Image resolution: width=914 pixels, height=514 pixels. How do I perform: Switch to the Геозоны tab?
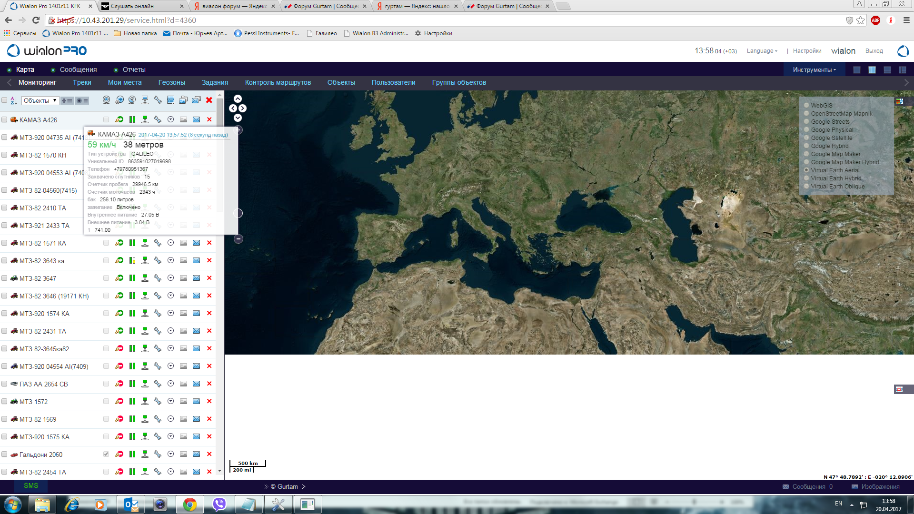[171, 83]
